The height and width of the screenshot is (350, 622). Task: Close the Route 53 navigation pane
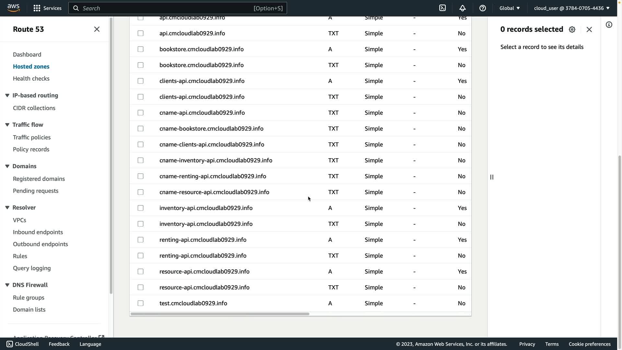pos(97,29)
